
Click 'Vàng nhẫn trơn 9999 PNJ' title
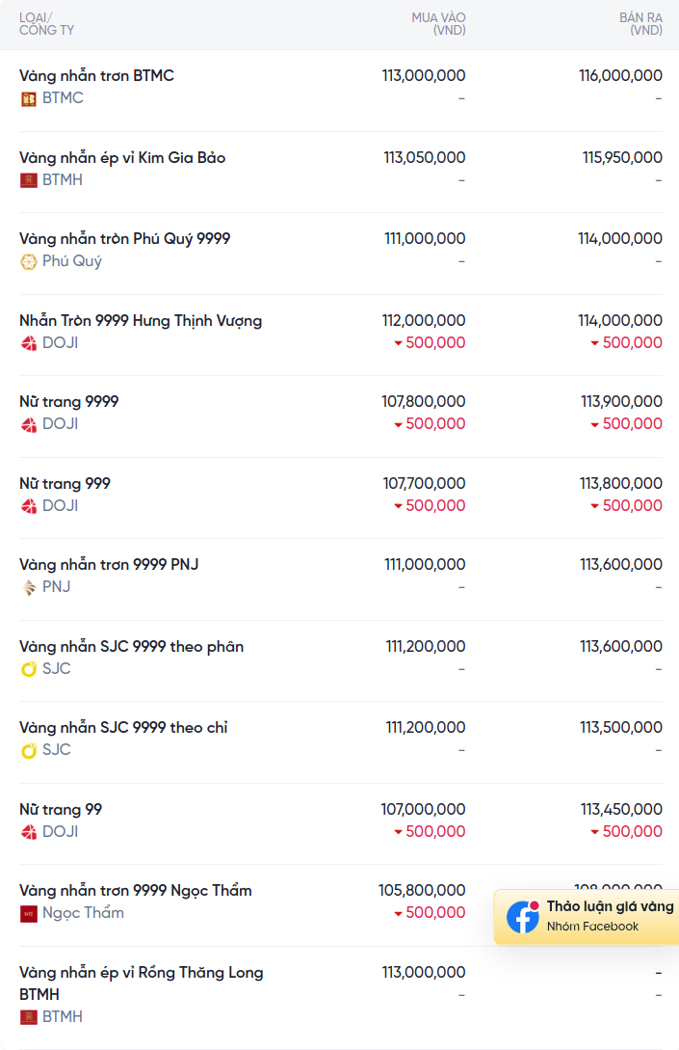pos(109,564)
